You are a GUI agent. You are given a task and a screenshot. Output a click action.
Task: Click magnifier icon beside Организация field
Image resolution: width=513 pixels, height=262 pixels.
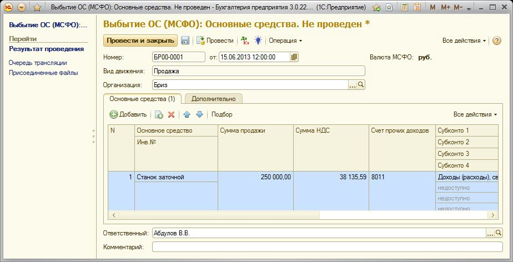pos(360,85)
